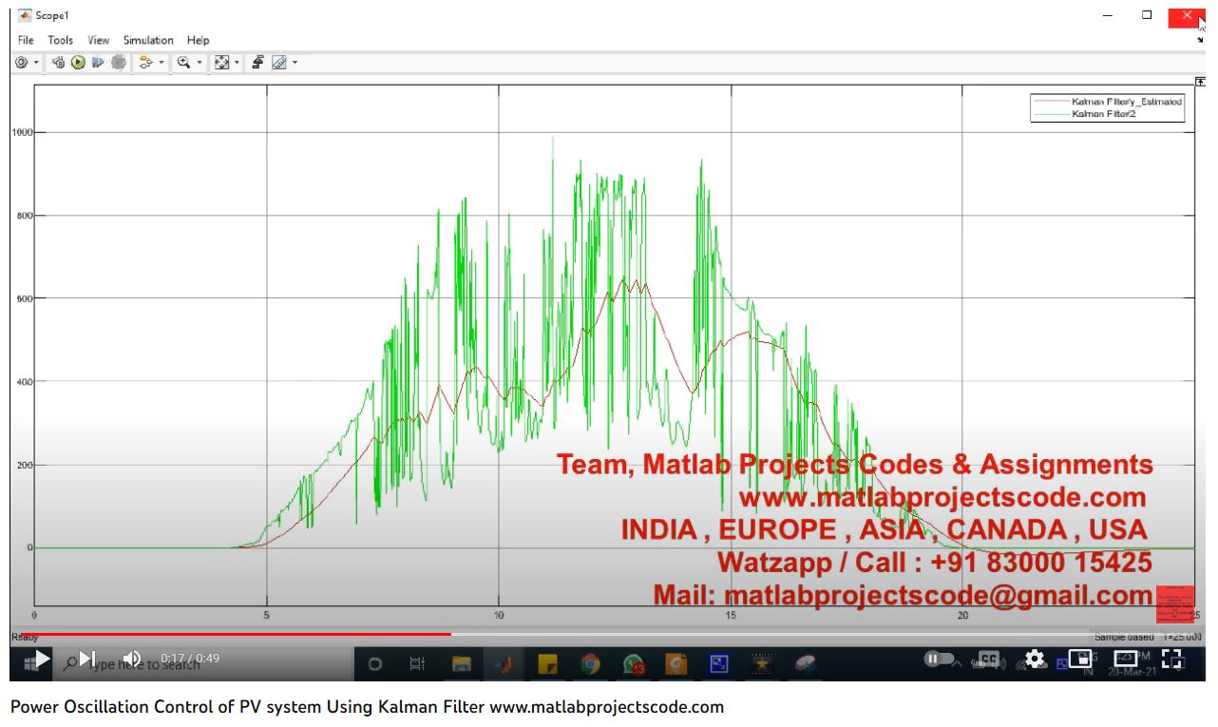
Task: Click the Scale Axes Limits icon
Action: 221,63
